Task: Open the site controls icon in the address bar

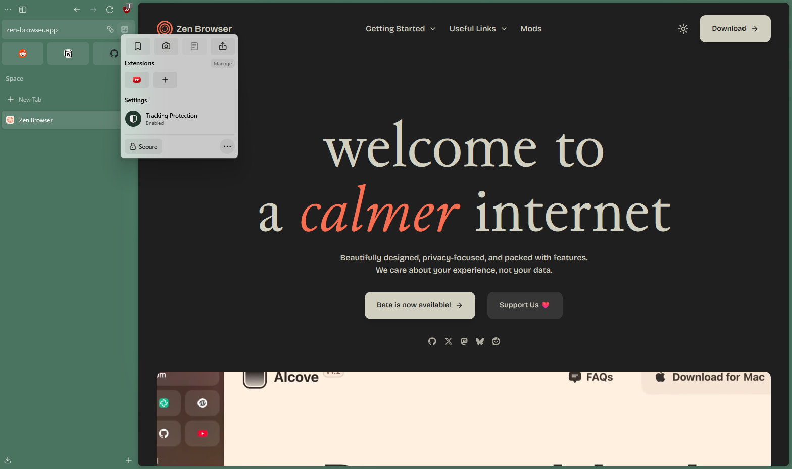Action: pyautogui.click(x=125, y=29)
